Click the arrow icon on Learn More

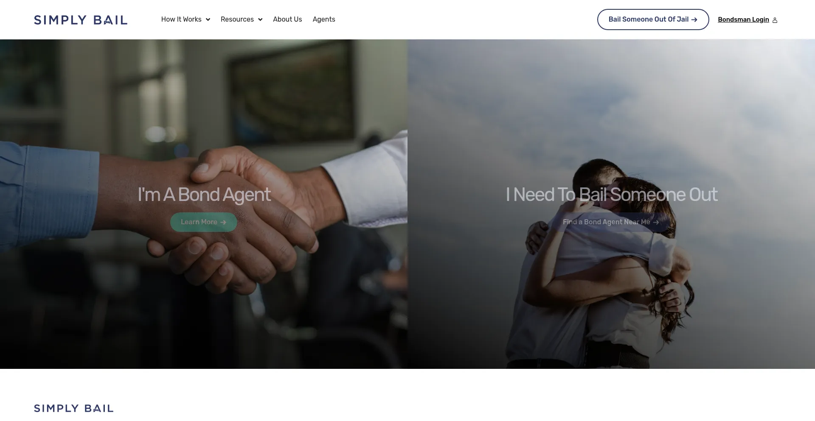pyautogui.click(x=223, y=222)
